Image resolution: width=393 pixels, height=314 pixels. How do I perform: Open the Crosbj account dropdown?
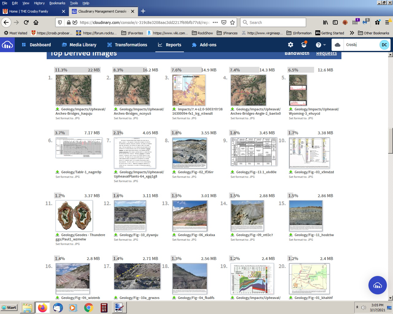tap(361, 45)
